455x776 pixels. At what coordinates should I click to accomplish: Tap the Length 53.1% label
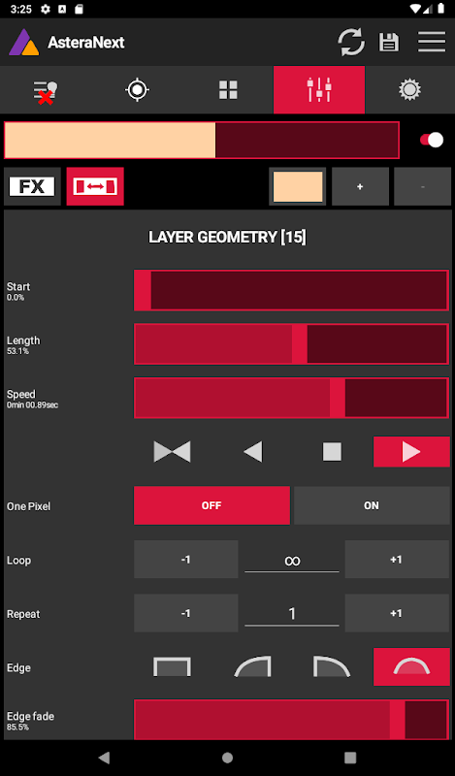tap(23, 345)
